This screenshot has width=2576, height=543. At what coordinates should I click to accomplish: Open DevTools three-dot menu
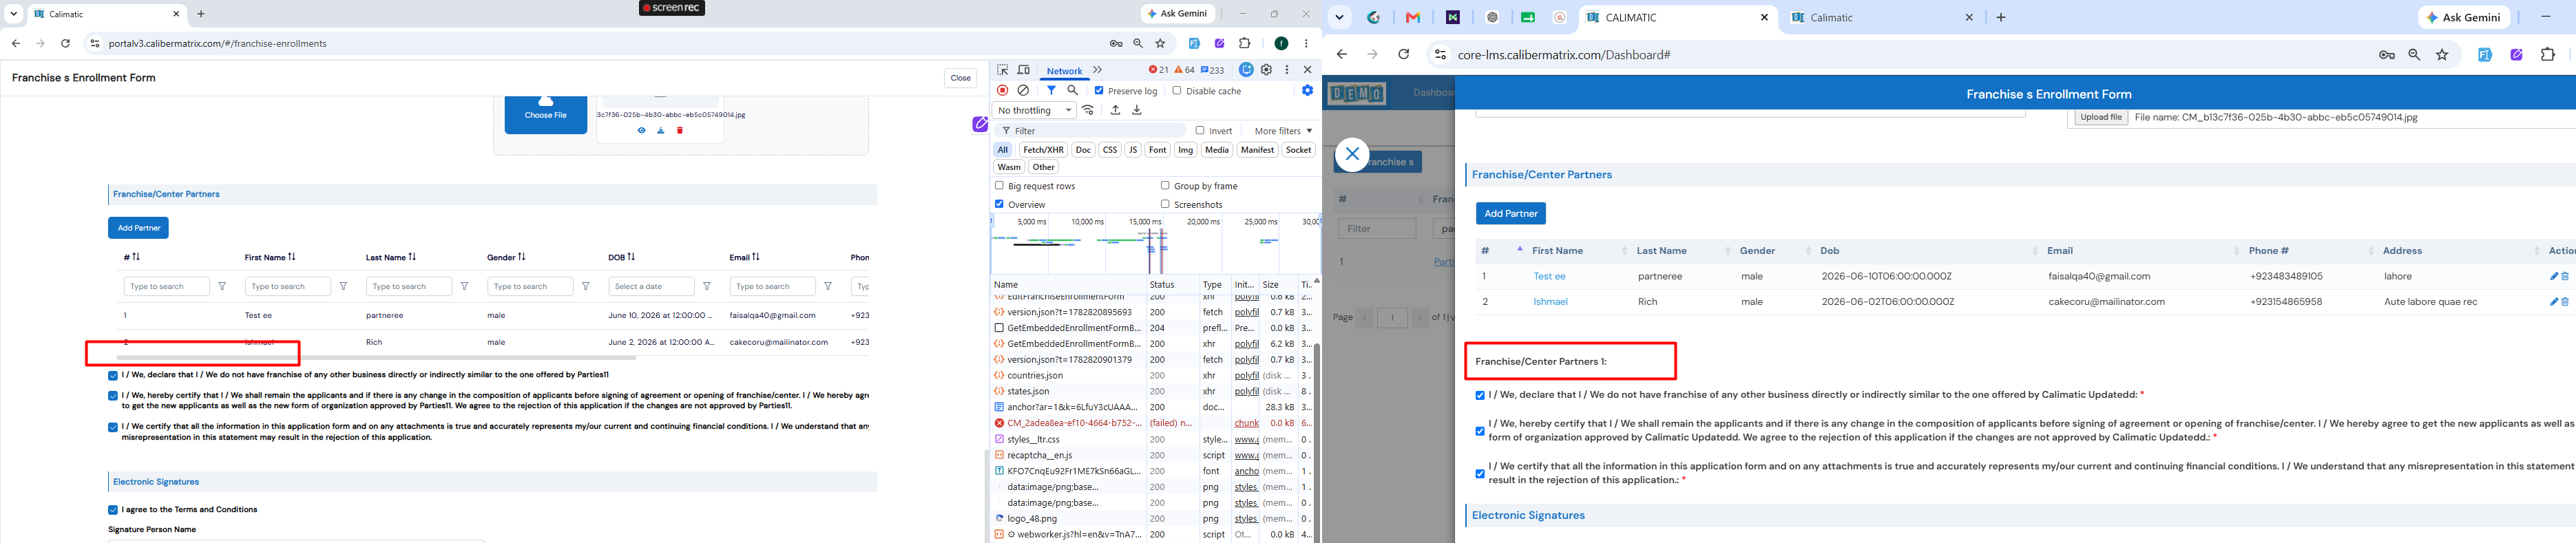(1287, 70)
